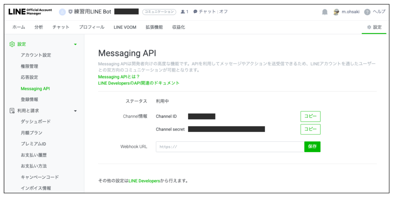Open the notification bell icon
The image size is (398, 199).
pyautogui.click(x=325, y=12)
